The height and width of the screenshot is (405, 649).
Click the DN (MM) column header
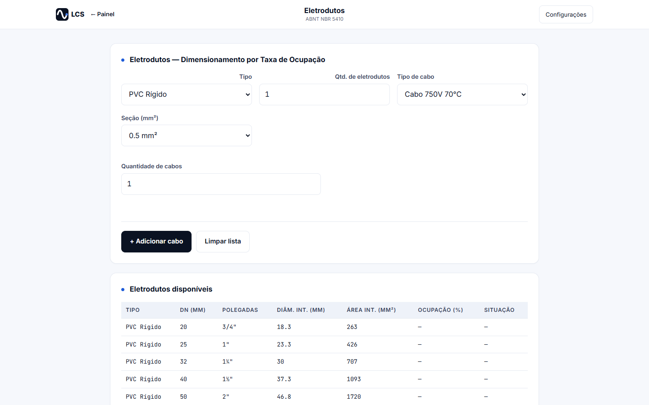[x=192, y=310]
